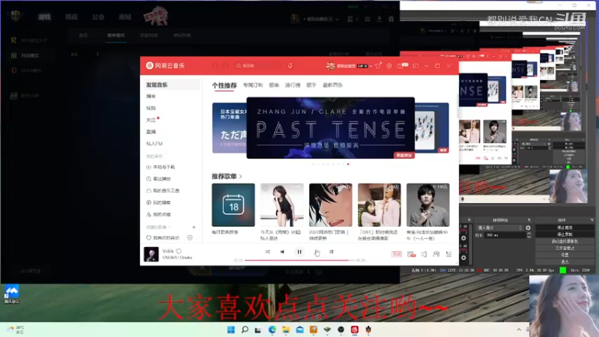Open 私人FM in the sidebar
This screenshot has width=599, height=337.
154,144
